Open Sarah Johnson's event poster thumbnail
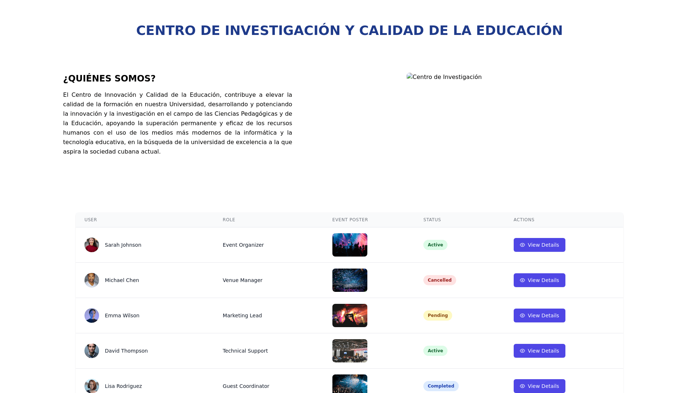 pyautogui.click(x=349, y=245)
